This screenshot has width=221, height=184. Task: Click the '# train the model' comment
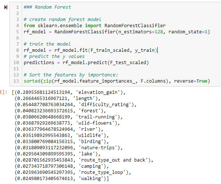[x=47, y=44]
